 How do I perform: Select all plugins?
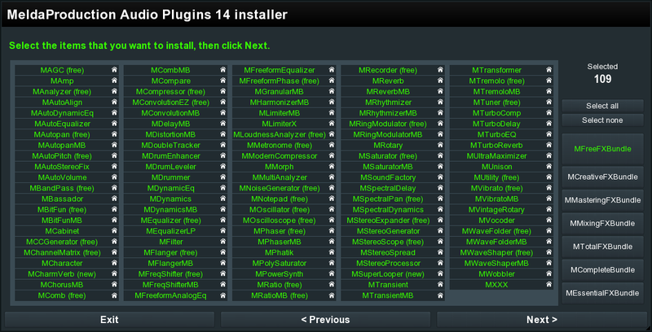[x=602, y=106]
